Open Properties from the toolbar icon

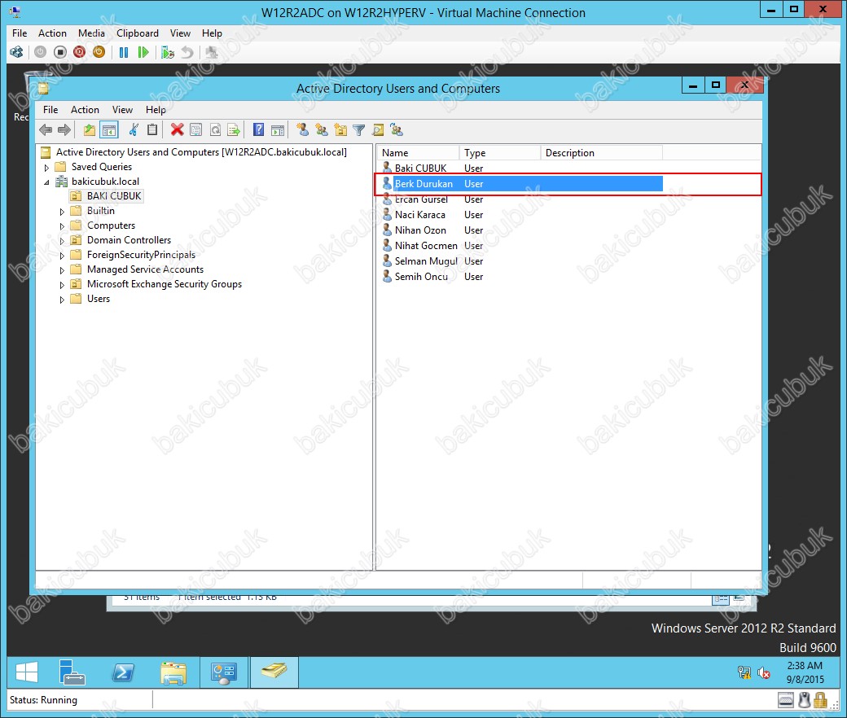(196, 129)
